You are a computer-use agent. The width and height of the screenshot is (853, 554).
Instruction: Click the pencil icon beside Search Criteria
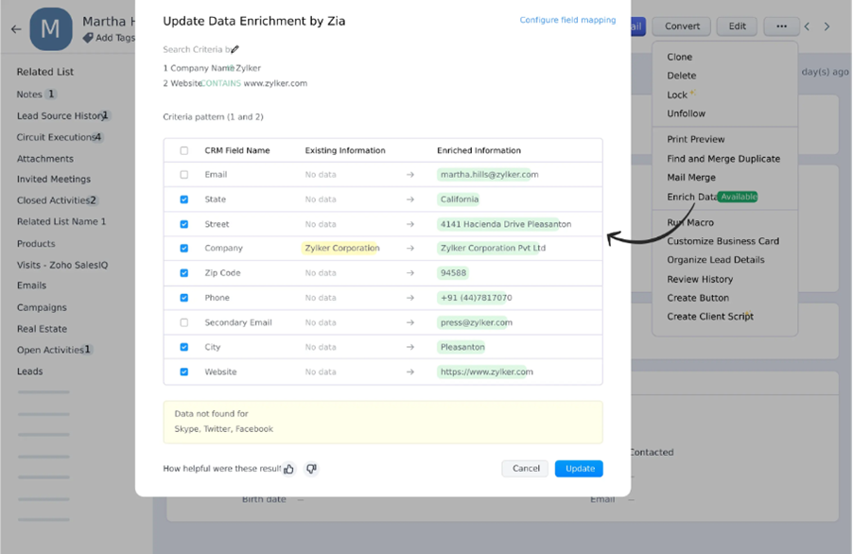235,49
